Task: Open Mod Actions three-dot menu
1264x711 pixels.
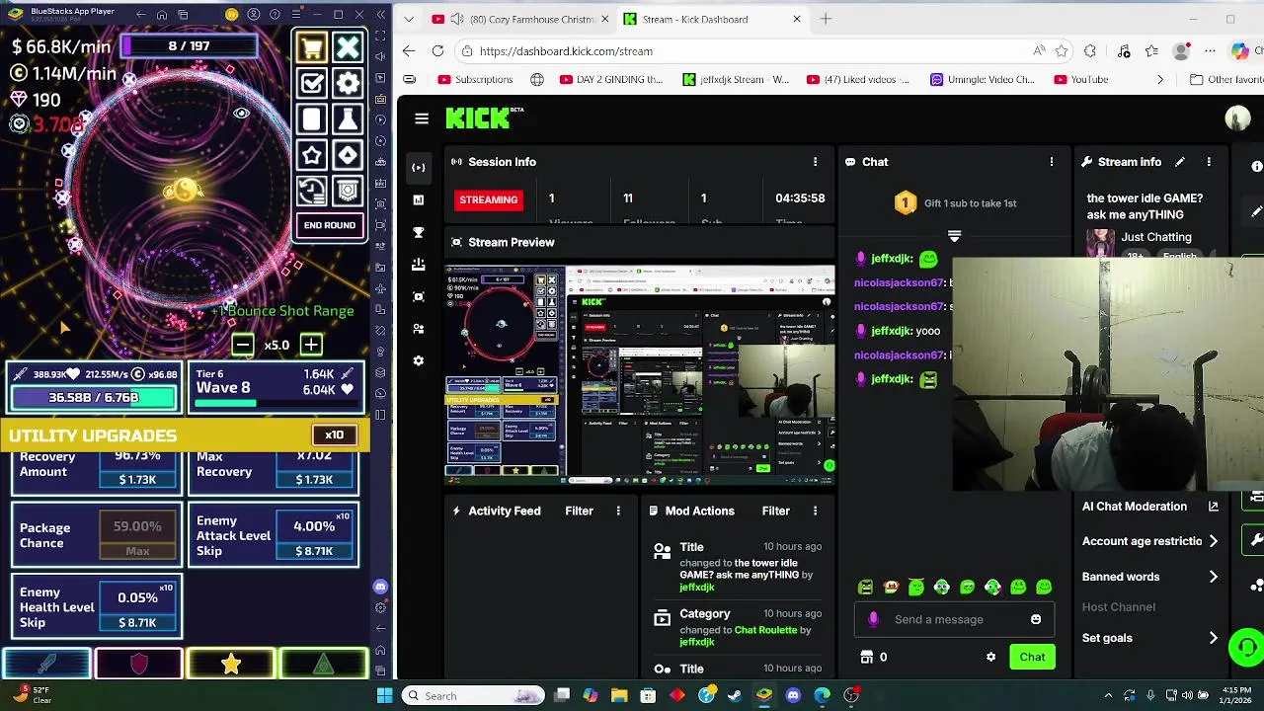Action: (x=815, y=511)
